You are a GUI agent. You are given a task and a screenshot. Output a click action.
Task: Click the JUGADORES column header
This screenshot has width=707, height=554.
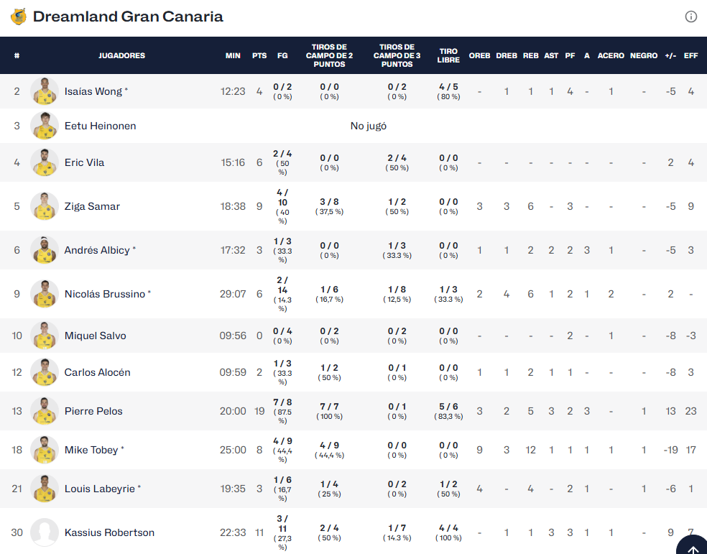coord(121,55)
